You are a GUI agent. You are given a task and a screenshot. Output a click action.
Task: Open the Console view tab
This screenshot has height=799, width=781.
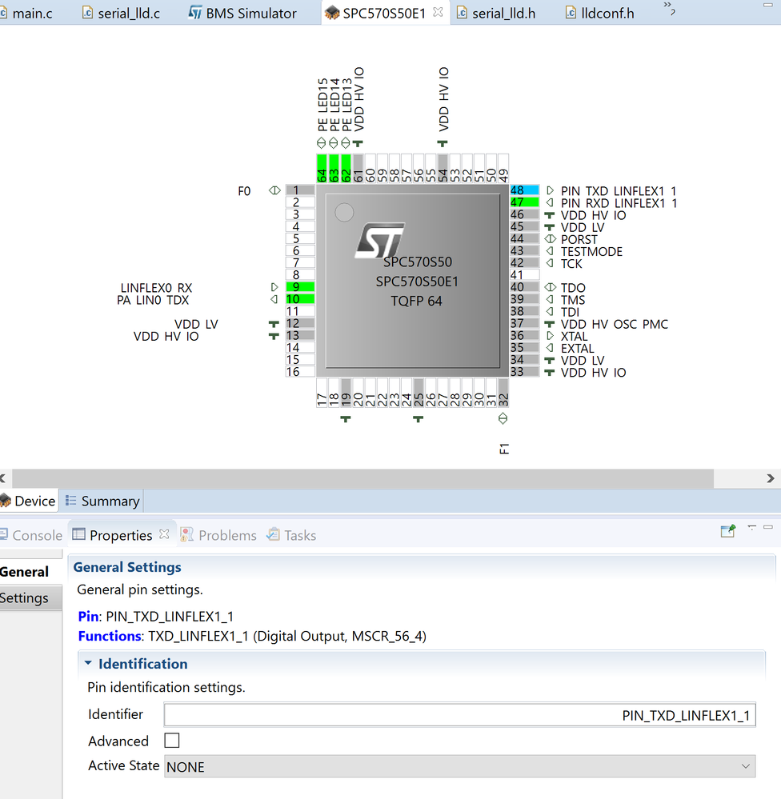(30, 535)
